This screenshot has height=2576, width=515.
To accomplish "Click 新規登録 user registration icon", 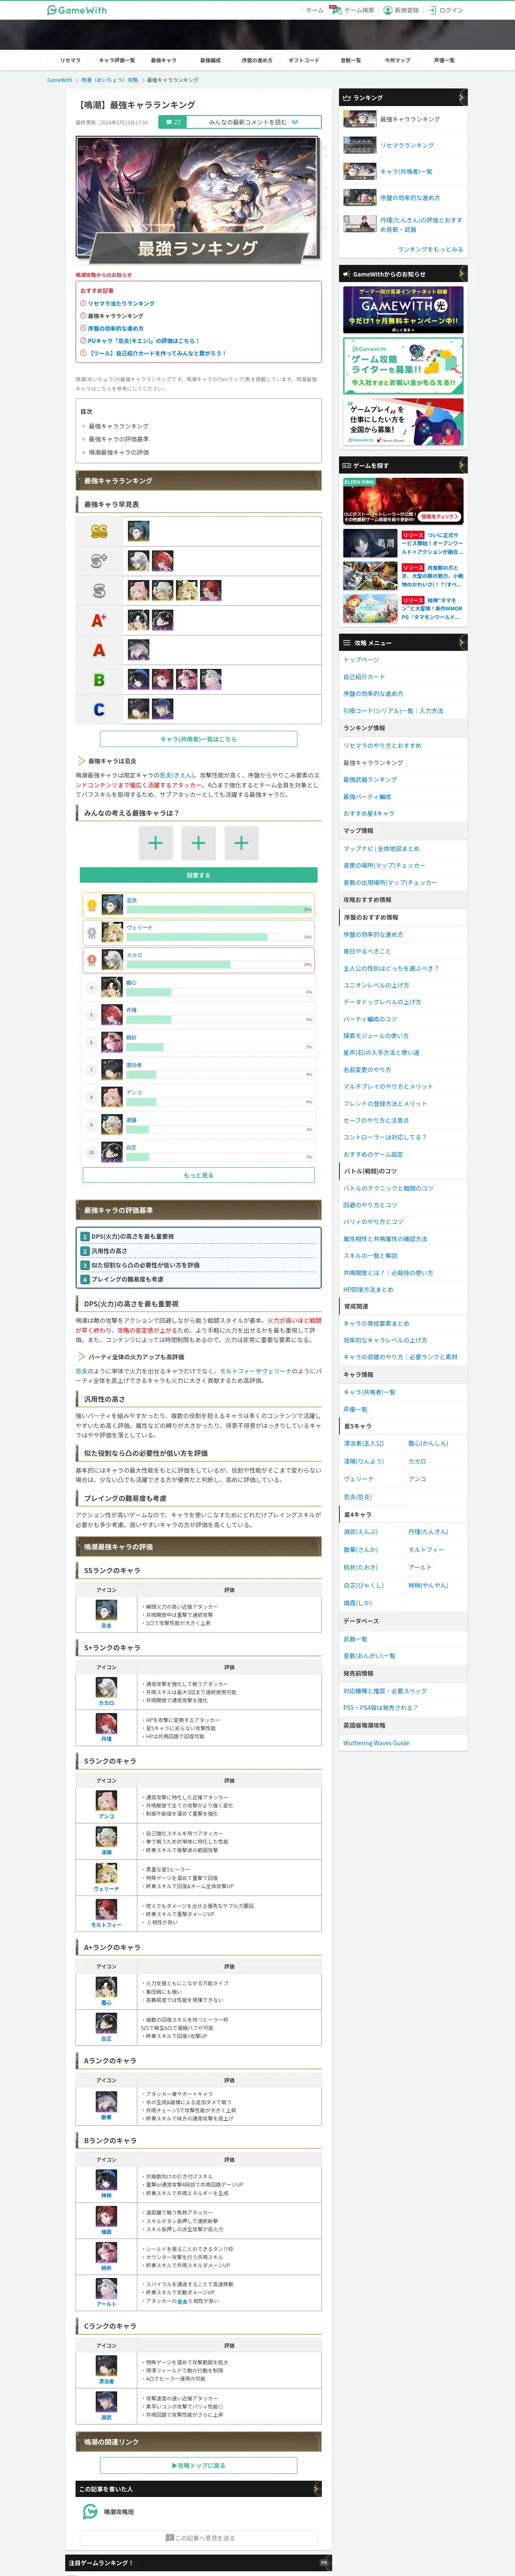I will click(389, 10).
